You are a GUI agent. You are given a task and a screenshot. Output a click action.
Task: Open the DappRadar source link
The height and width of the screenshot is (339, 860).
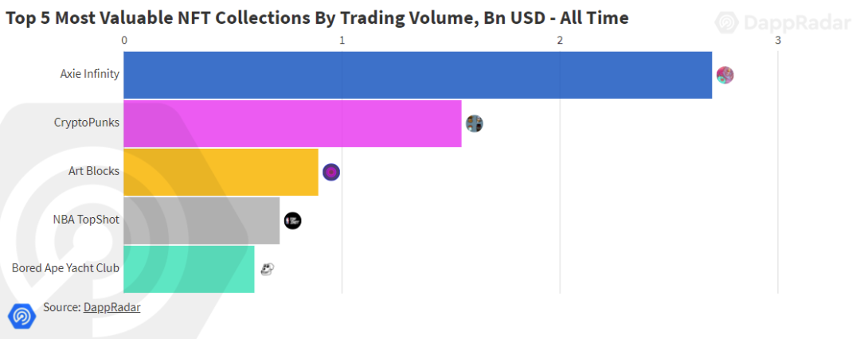click(112, 307)
